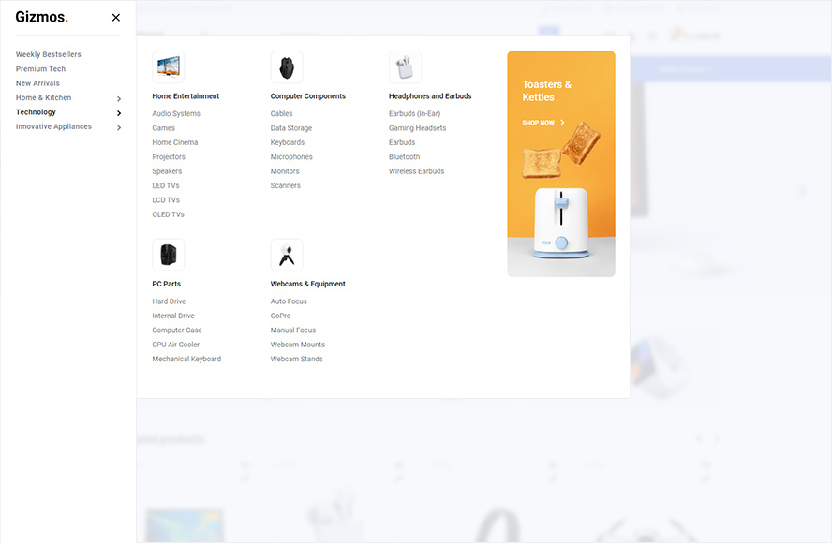Expand the Technology submenu arrow

pyautogui.click(x=118, y=113)
